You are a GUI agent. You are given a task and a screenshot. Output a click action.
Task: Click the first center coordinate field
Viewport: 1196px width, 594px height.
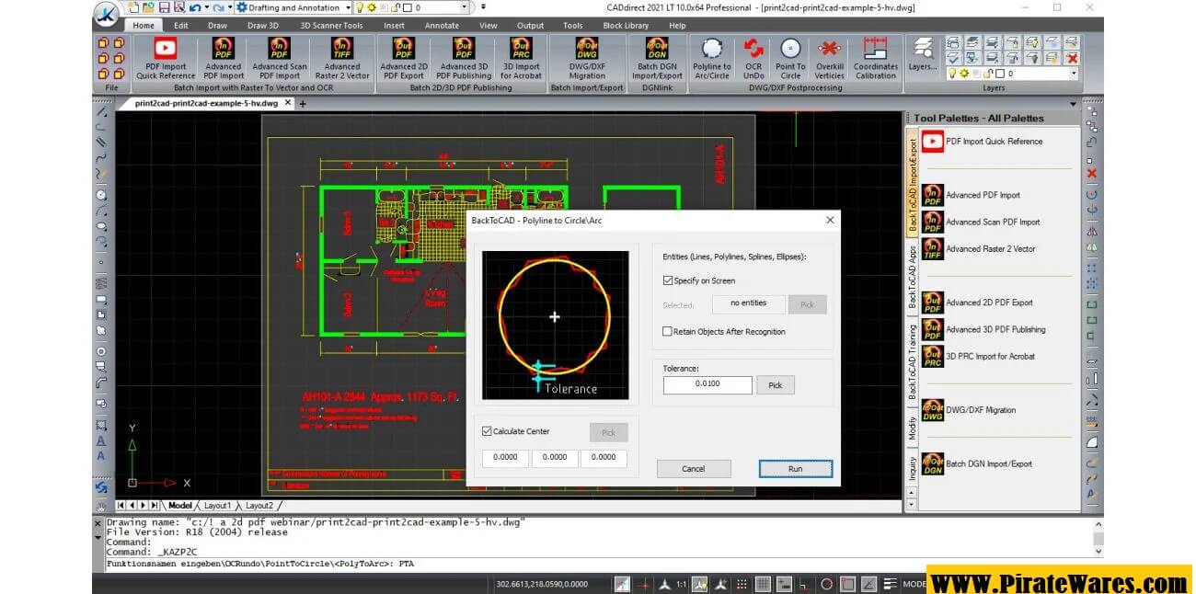pyautogui.click(x=506, y=458)
